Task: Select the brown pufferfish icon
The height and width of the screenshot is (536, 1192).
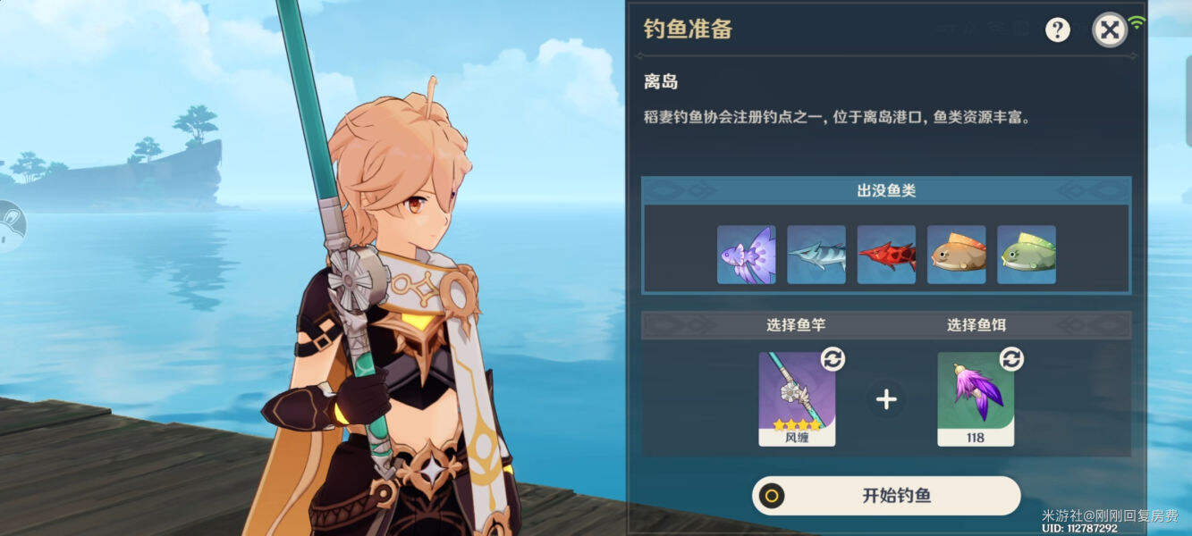Action: 957,255
